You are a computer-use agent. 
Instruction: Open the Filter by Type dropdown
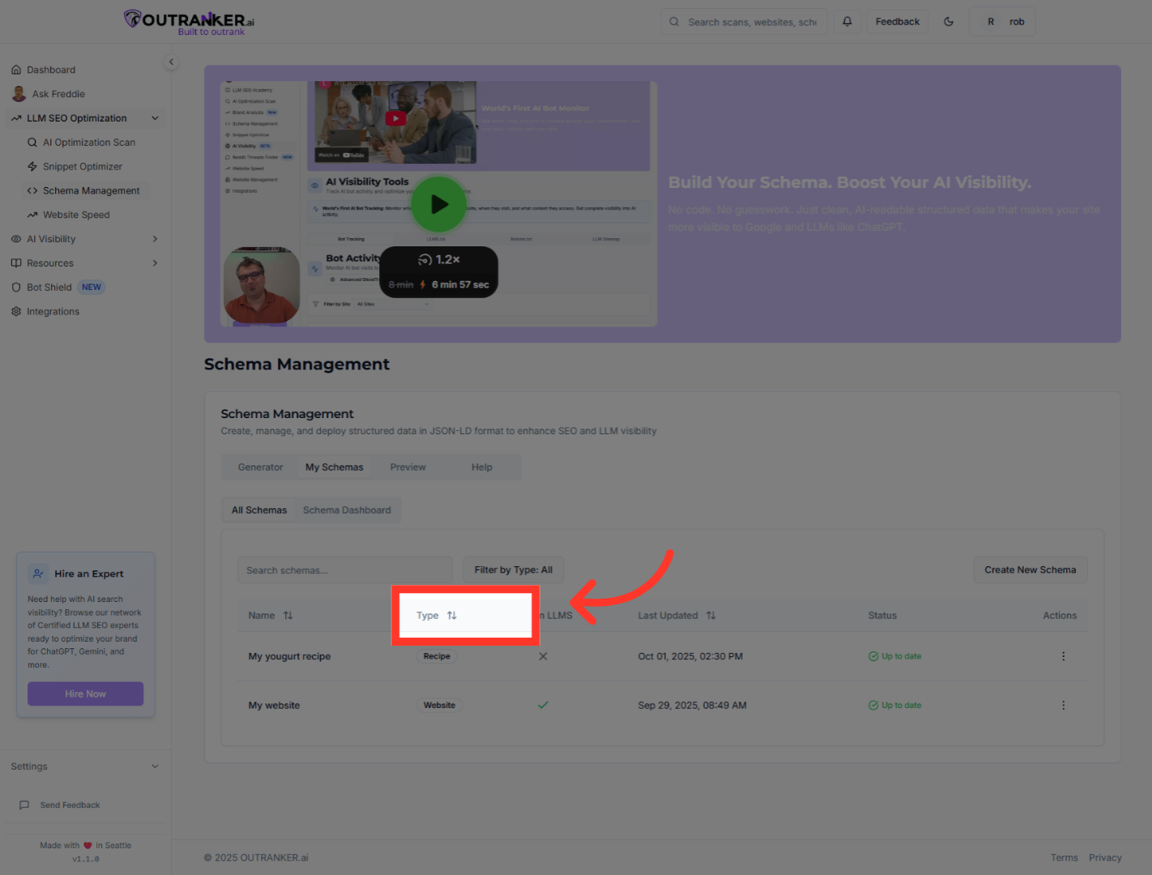(x=514, y=570)
